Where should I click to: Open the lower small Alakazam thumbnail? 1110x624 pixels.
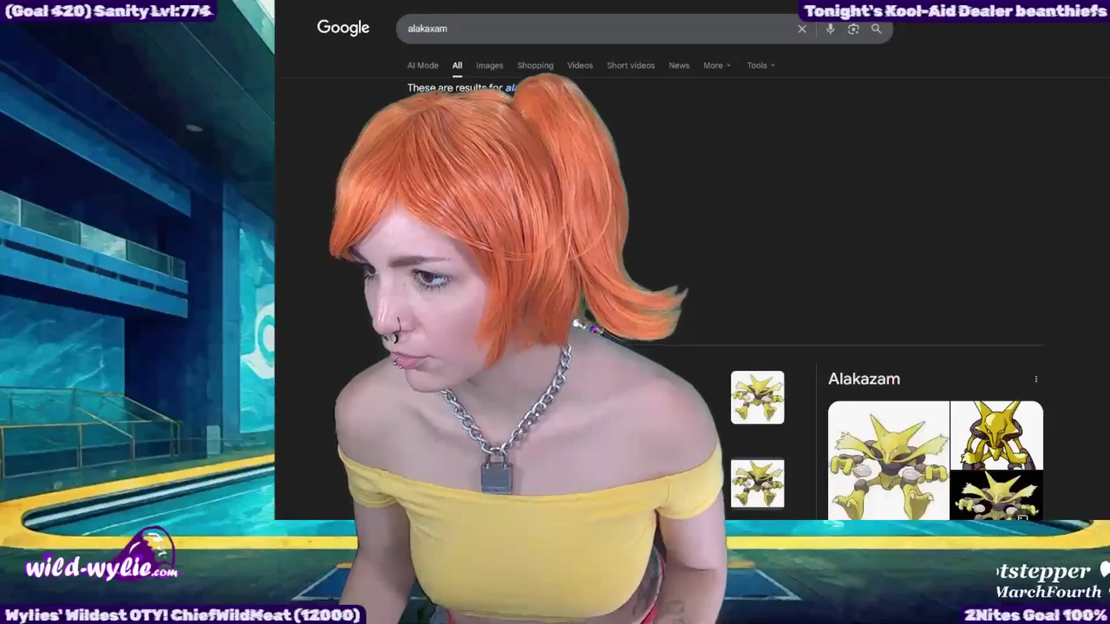click(x=757, y=483)
